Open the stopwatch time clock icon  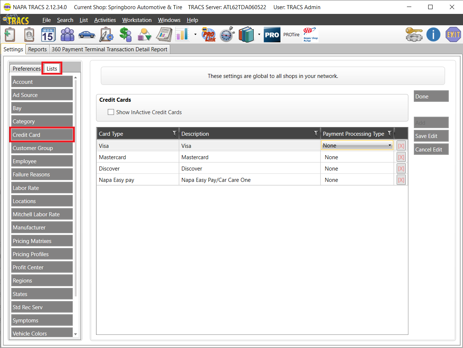tap(227, 35)
